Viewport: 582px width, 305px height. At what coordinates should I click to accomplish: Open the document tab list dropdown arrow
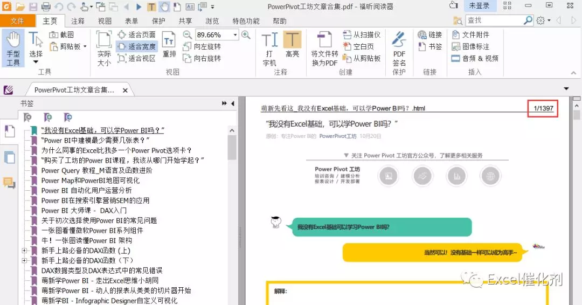tap(566, 89)
